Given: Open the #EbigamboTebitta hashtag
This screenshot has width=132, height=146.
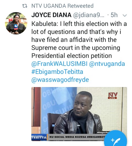Looking at the screenshot, I should 57,72.
